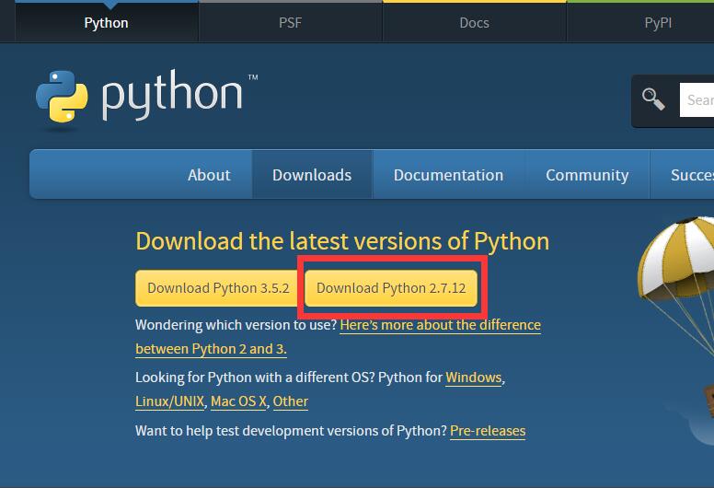Open the About menu
The image size is (714, 488).
209,175
